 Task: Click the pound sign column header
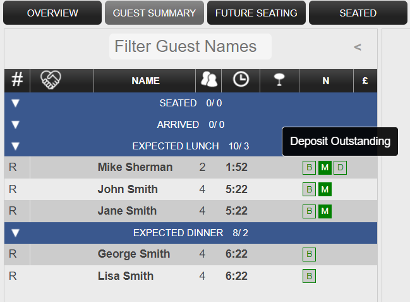[365, 81]
